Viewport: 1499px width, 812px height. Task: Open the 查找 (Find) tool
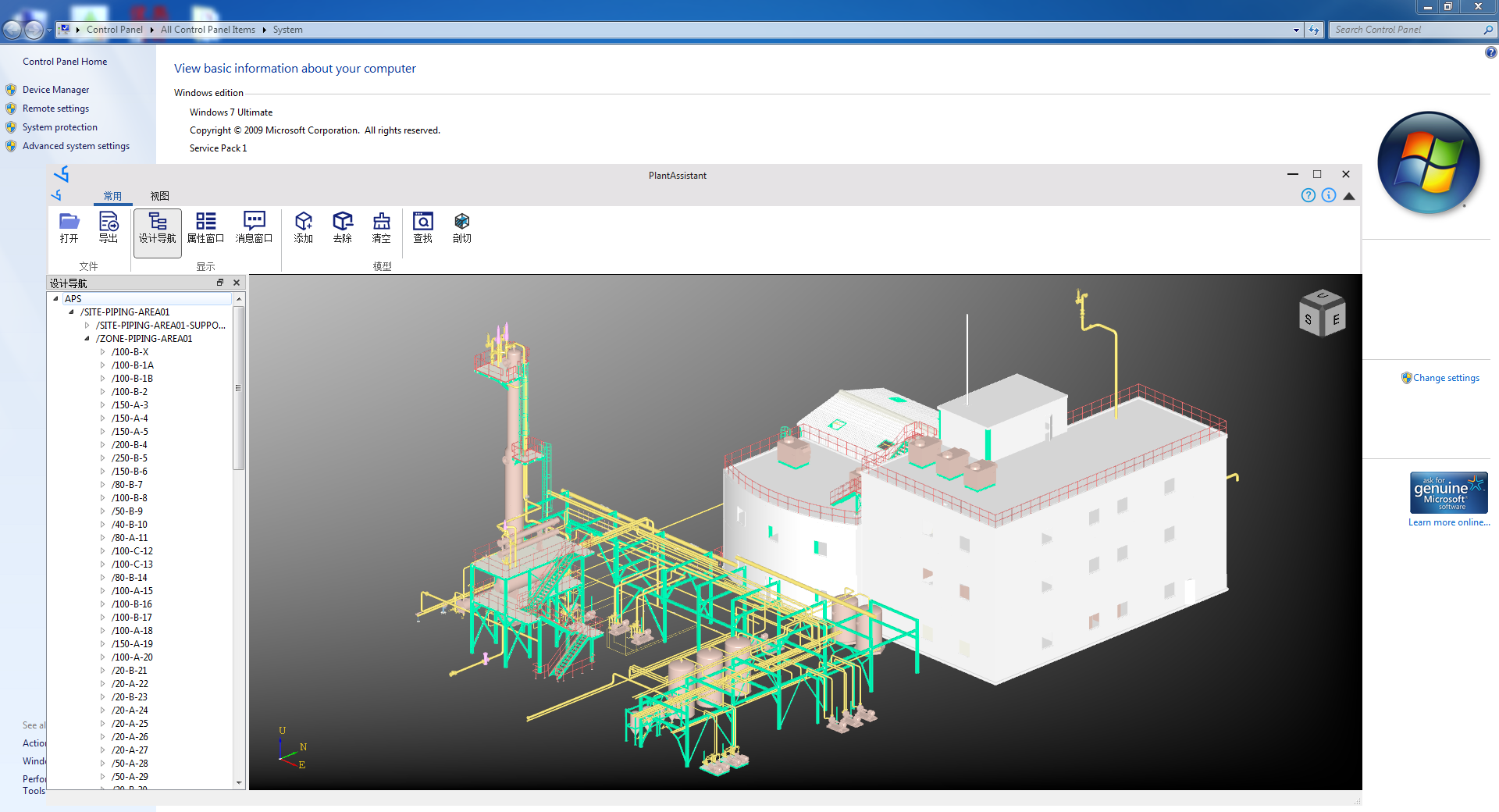pyautogui.click(x=423, y=228)
